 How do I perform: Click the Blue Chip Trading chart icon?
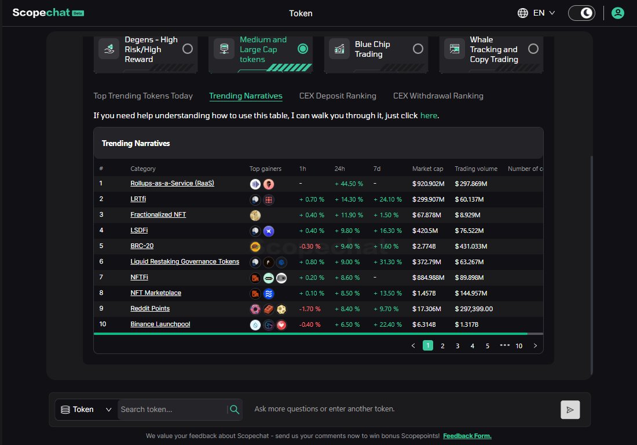click(x=339, y=49)
